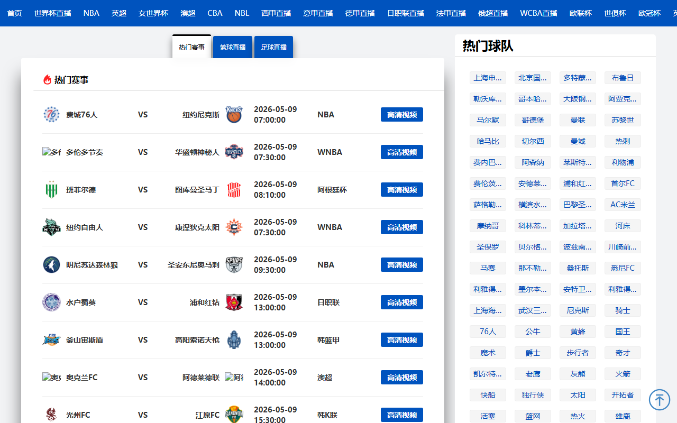Watch 高清视频 for 多伦多节奏 match
The width and height of the screenshot is (677, 423).
[402, 152]
